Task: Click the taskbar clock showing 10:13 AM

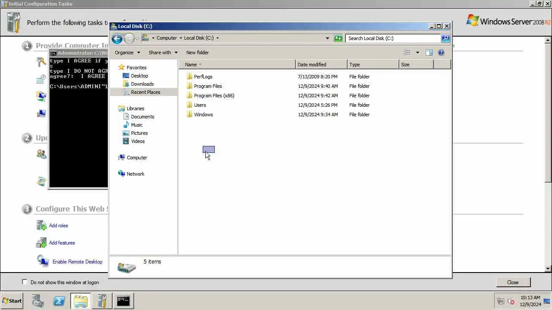Action: click(530, 298)
